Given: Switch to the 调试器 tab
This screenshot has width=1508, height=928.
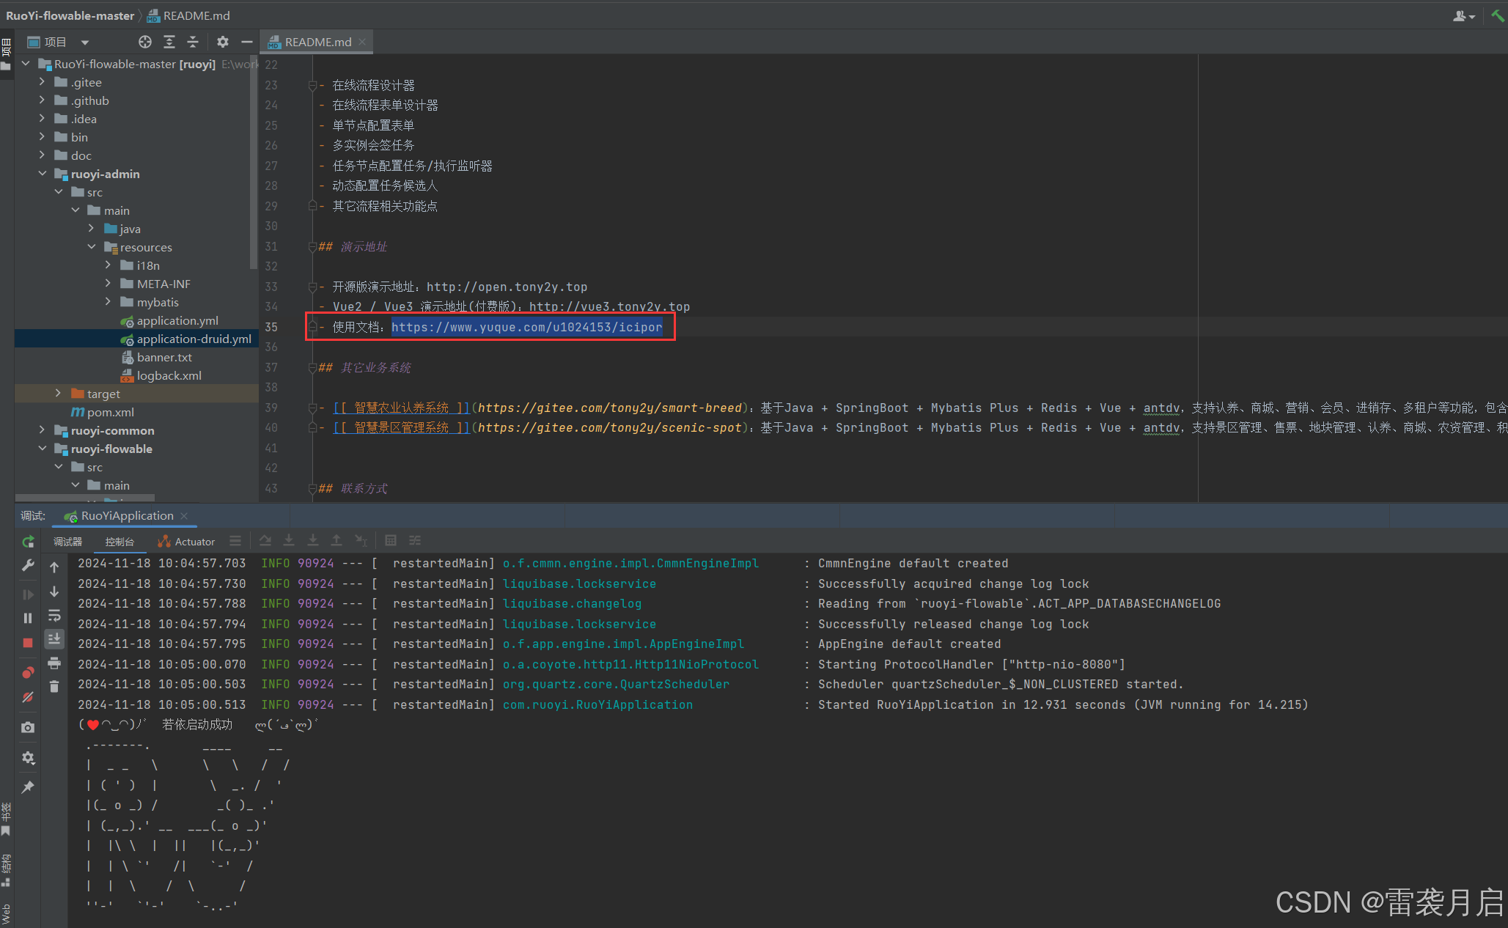Looking at the screenshot, I should point(67,542).
